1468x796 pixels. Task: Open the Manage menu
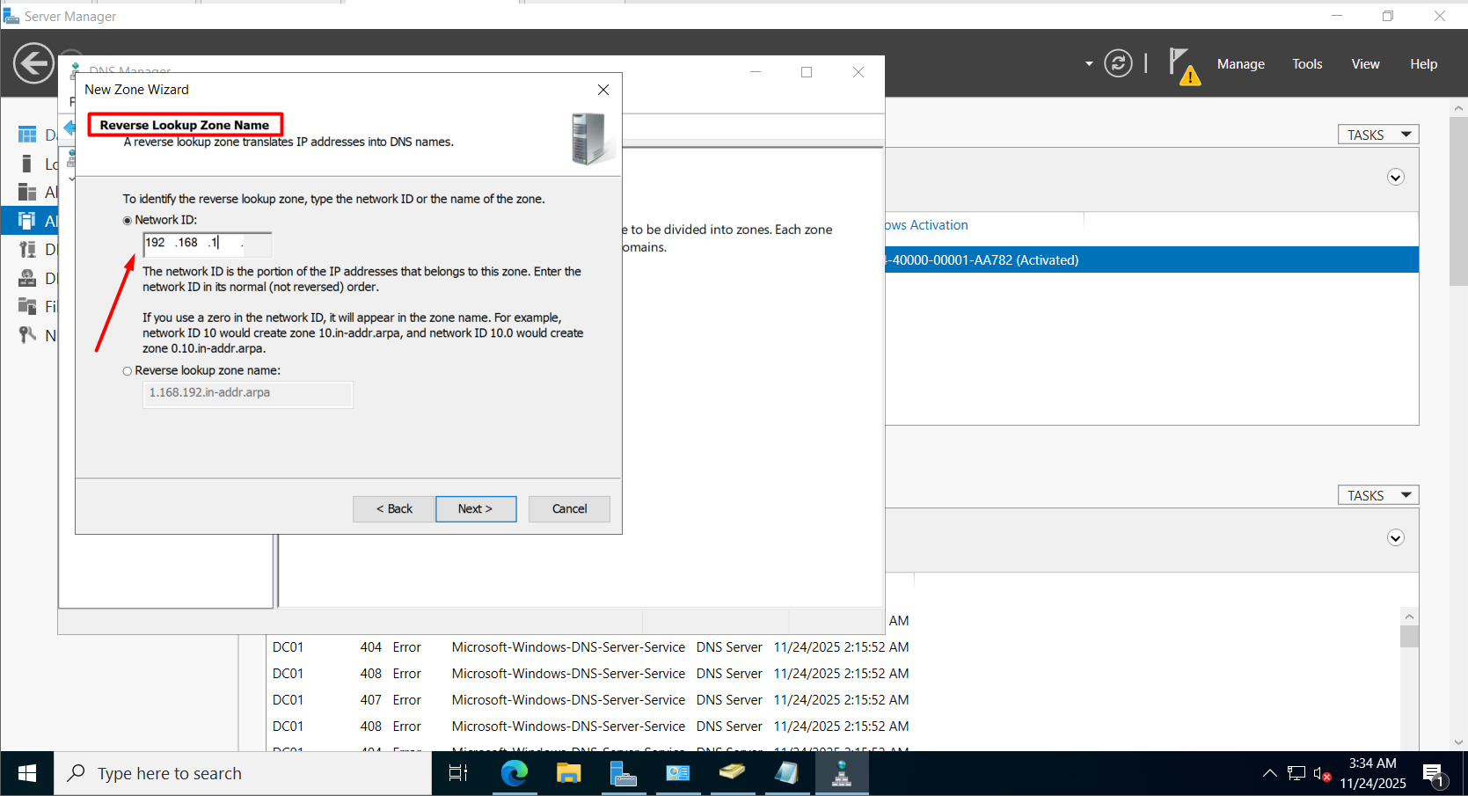(x=1240, y=64)
